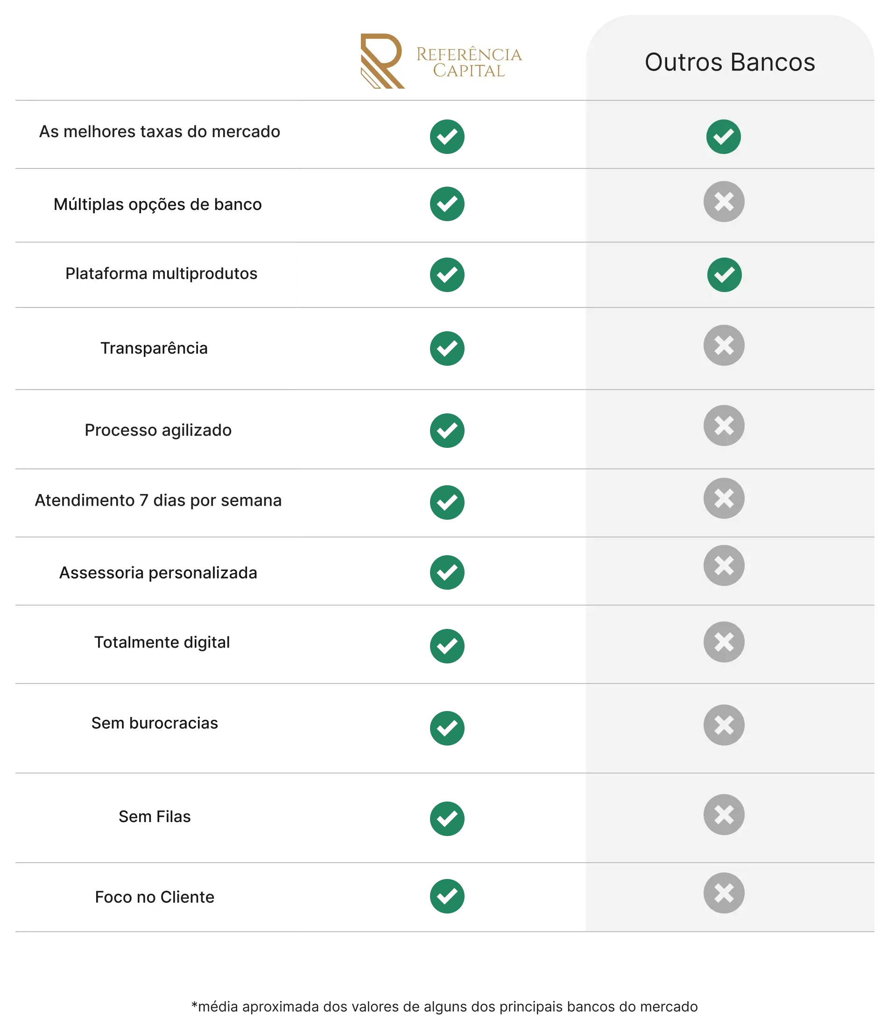Click the Referência Capital logo
The image size is (881, 1018).
[x=441, y=61]
